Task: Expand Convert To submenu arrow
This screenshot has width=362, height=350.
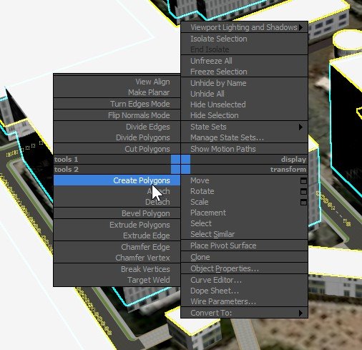Action: (x=300, y=313)
